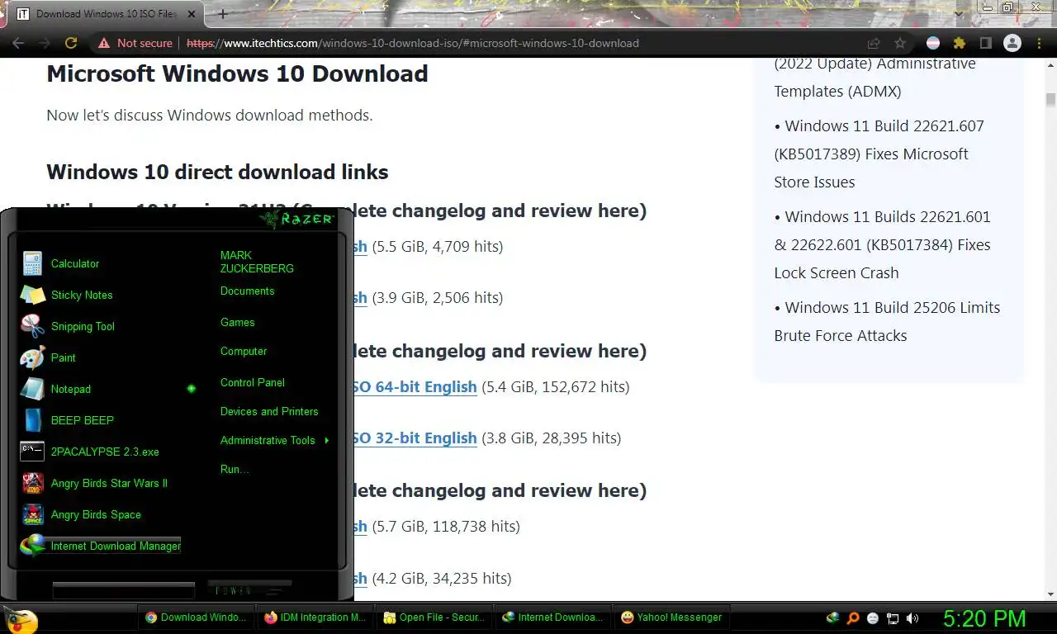Toggle the Chrome side panel
1057x634 pixels.
[x=985, y=43]
